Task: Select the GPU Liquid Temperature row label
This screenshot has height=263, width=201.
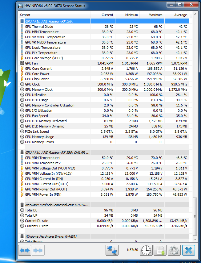Action: pos(43,48)
